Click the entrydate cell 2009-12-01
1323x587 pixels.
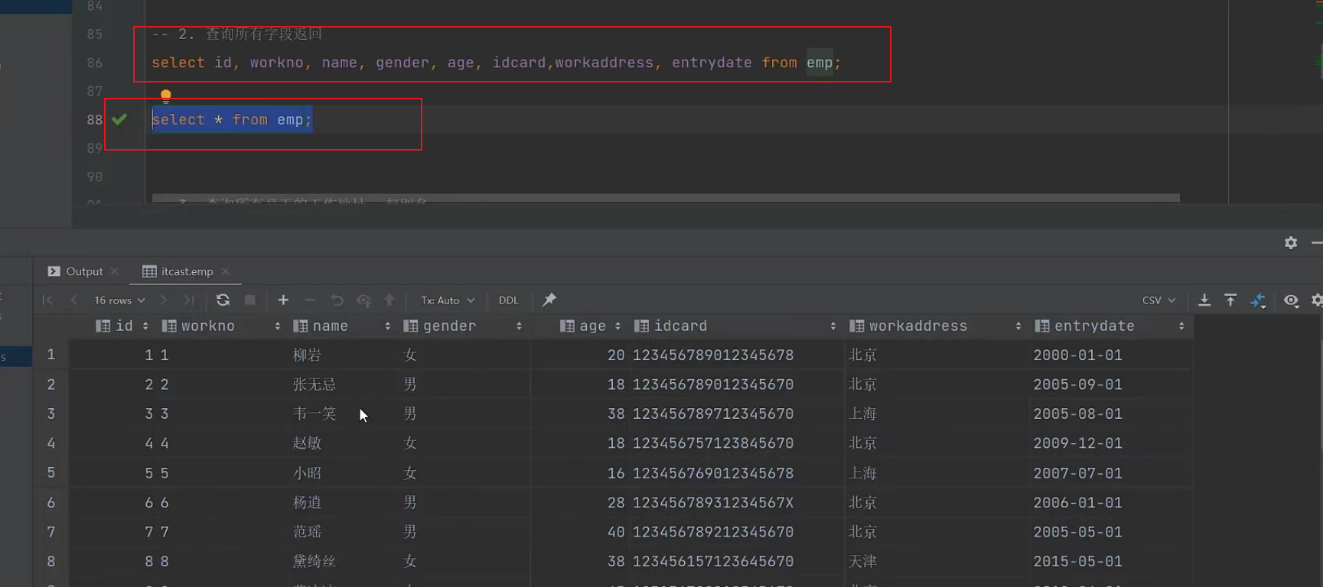(1077, 443)
